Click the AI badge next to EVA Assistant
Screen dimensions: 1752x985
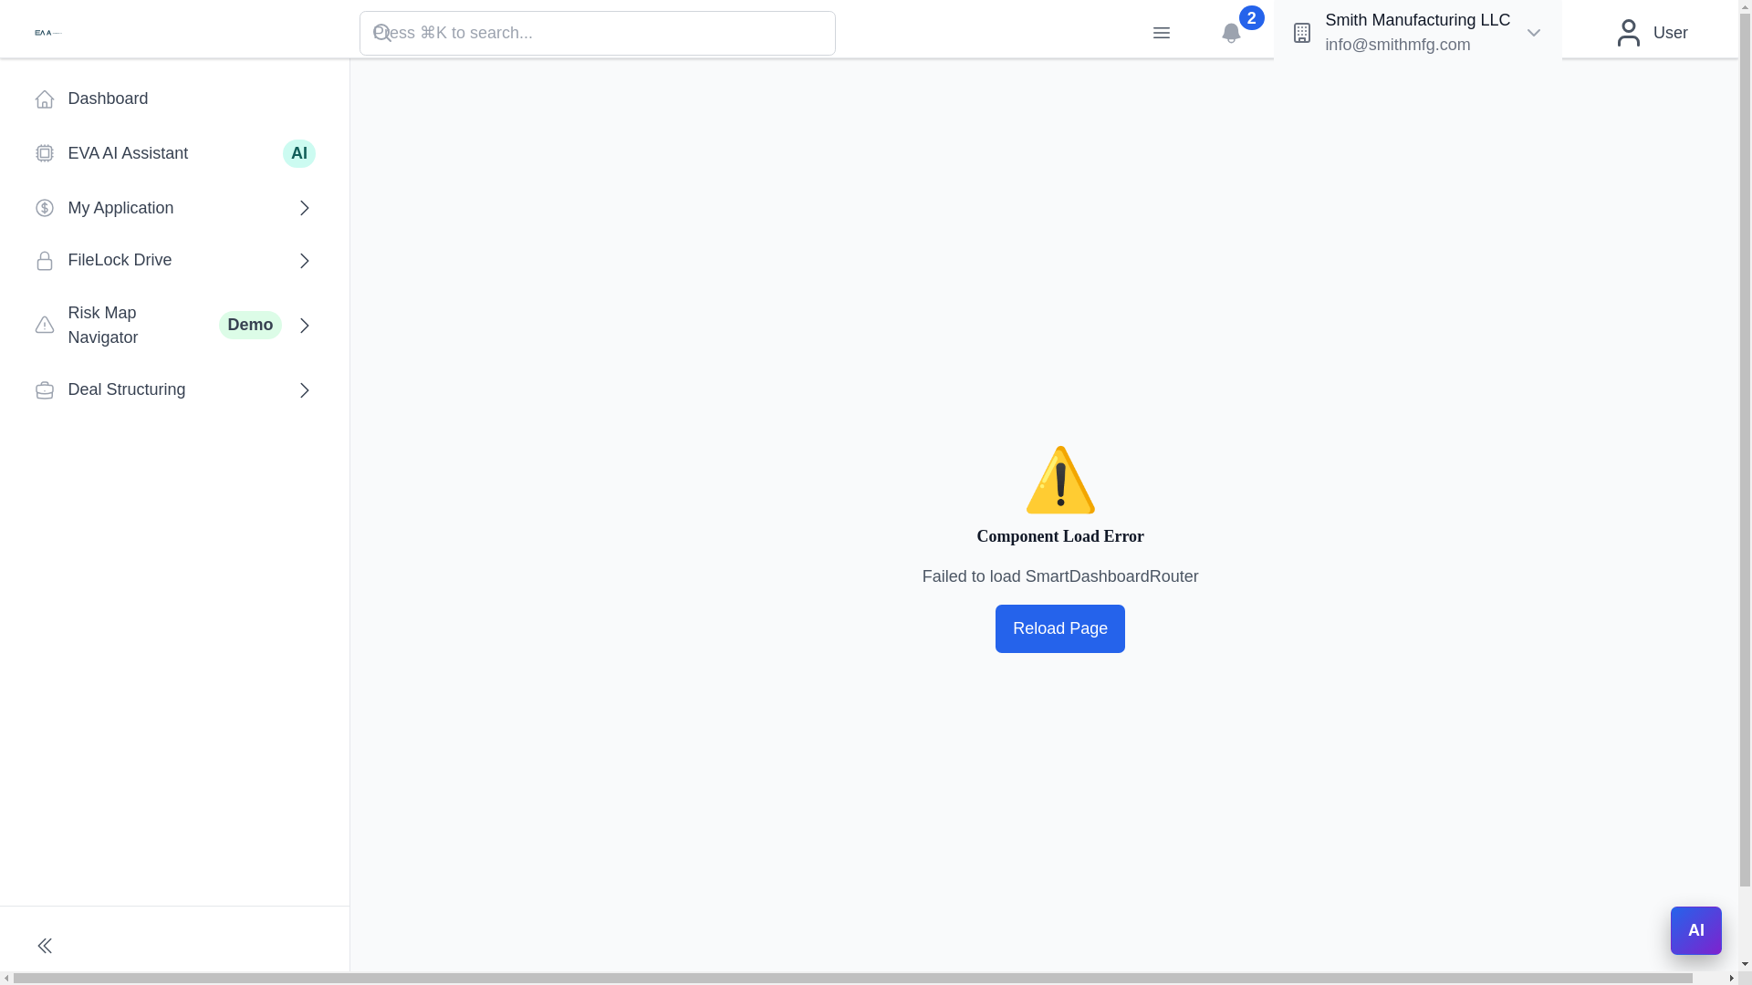point(299,153)
